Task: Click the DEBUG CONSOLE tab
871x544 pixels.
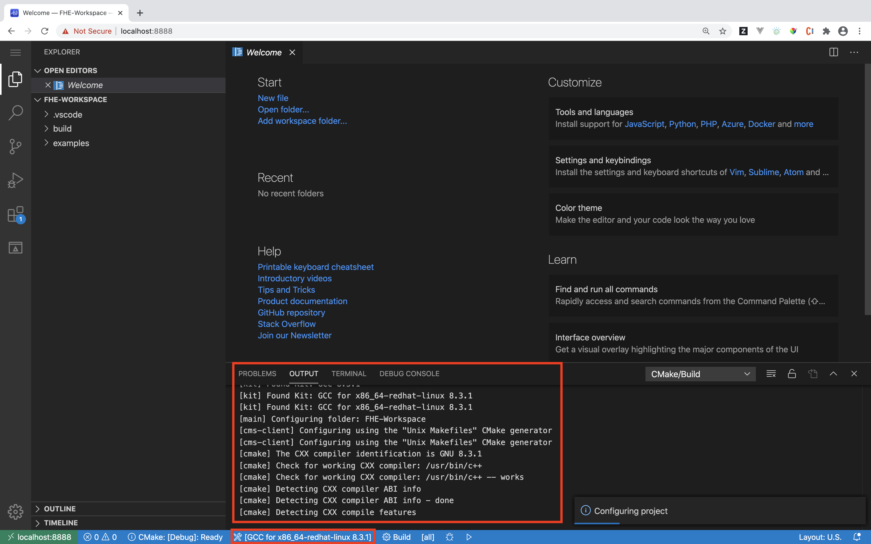Action: pyautogui.click(x=409, y=374)
